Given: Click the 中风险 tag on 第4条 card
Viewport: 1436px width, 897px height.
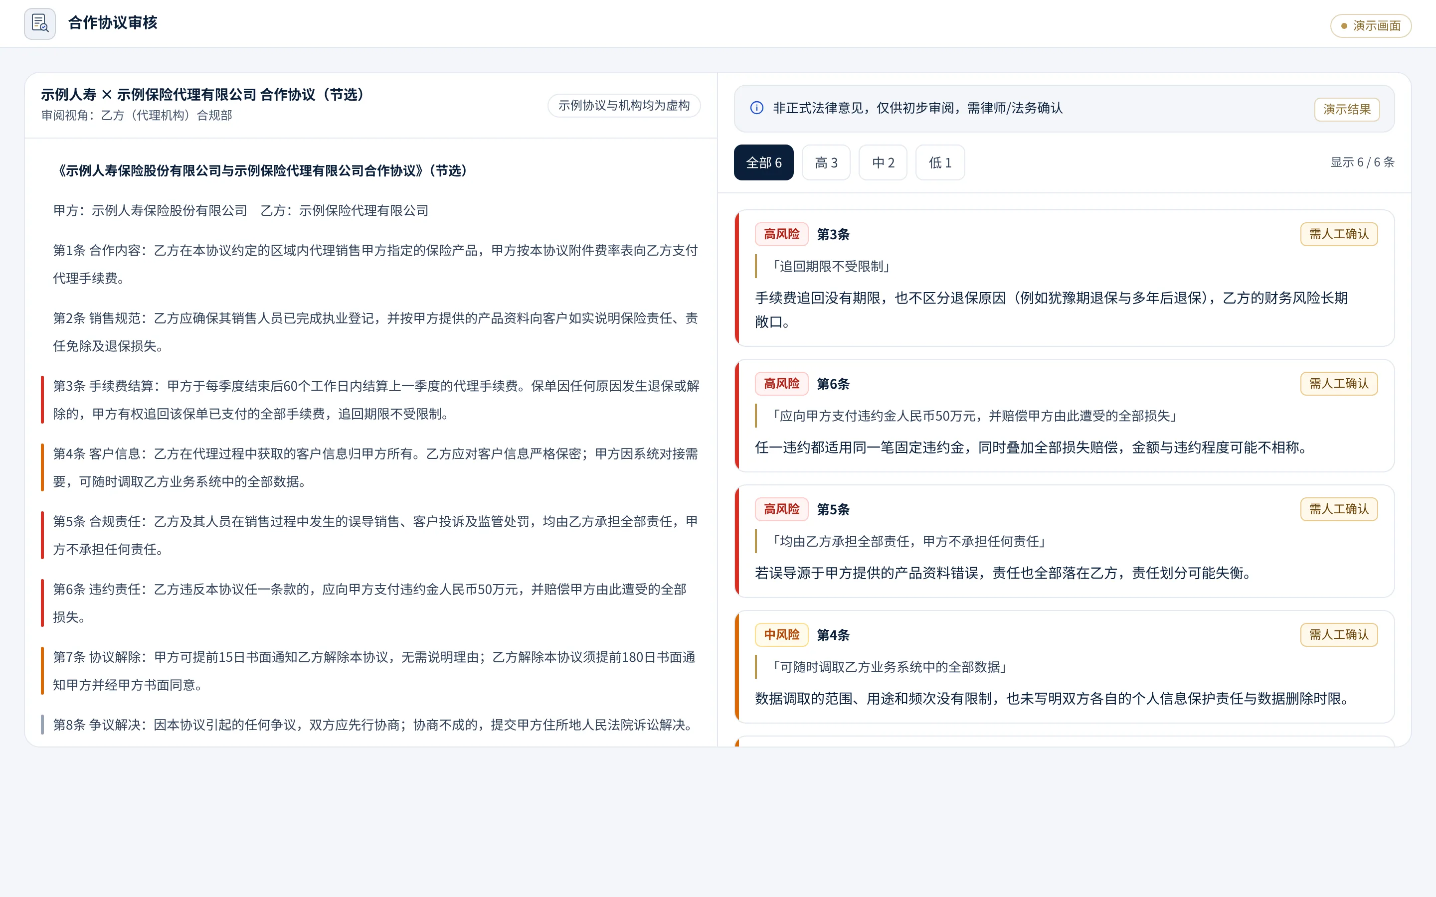Looking at the screenshot, I should (x=781, y=635).
